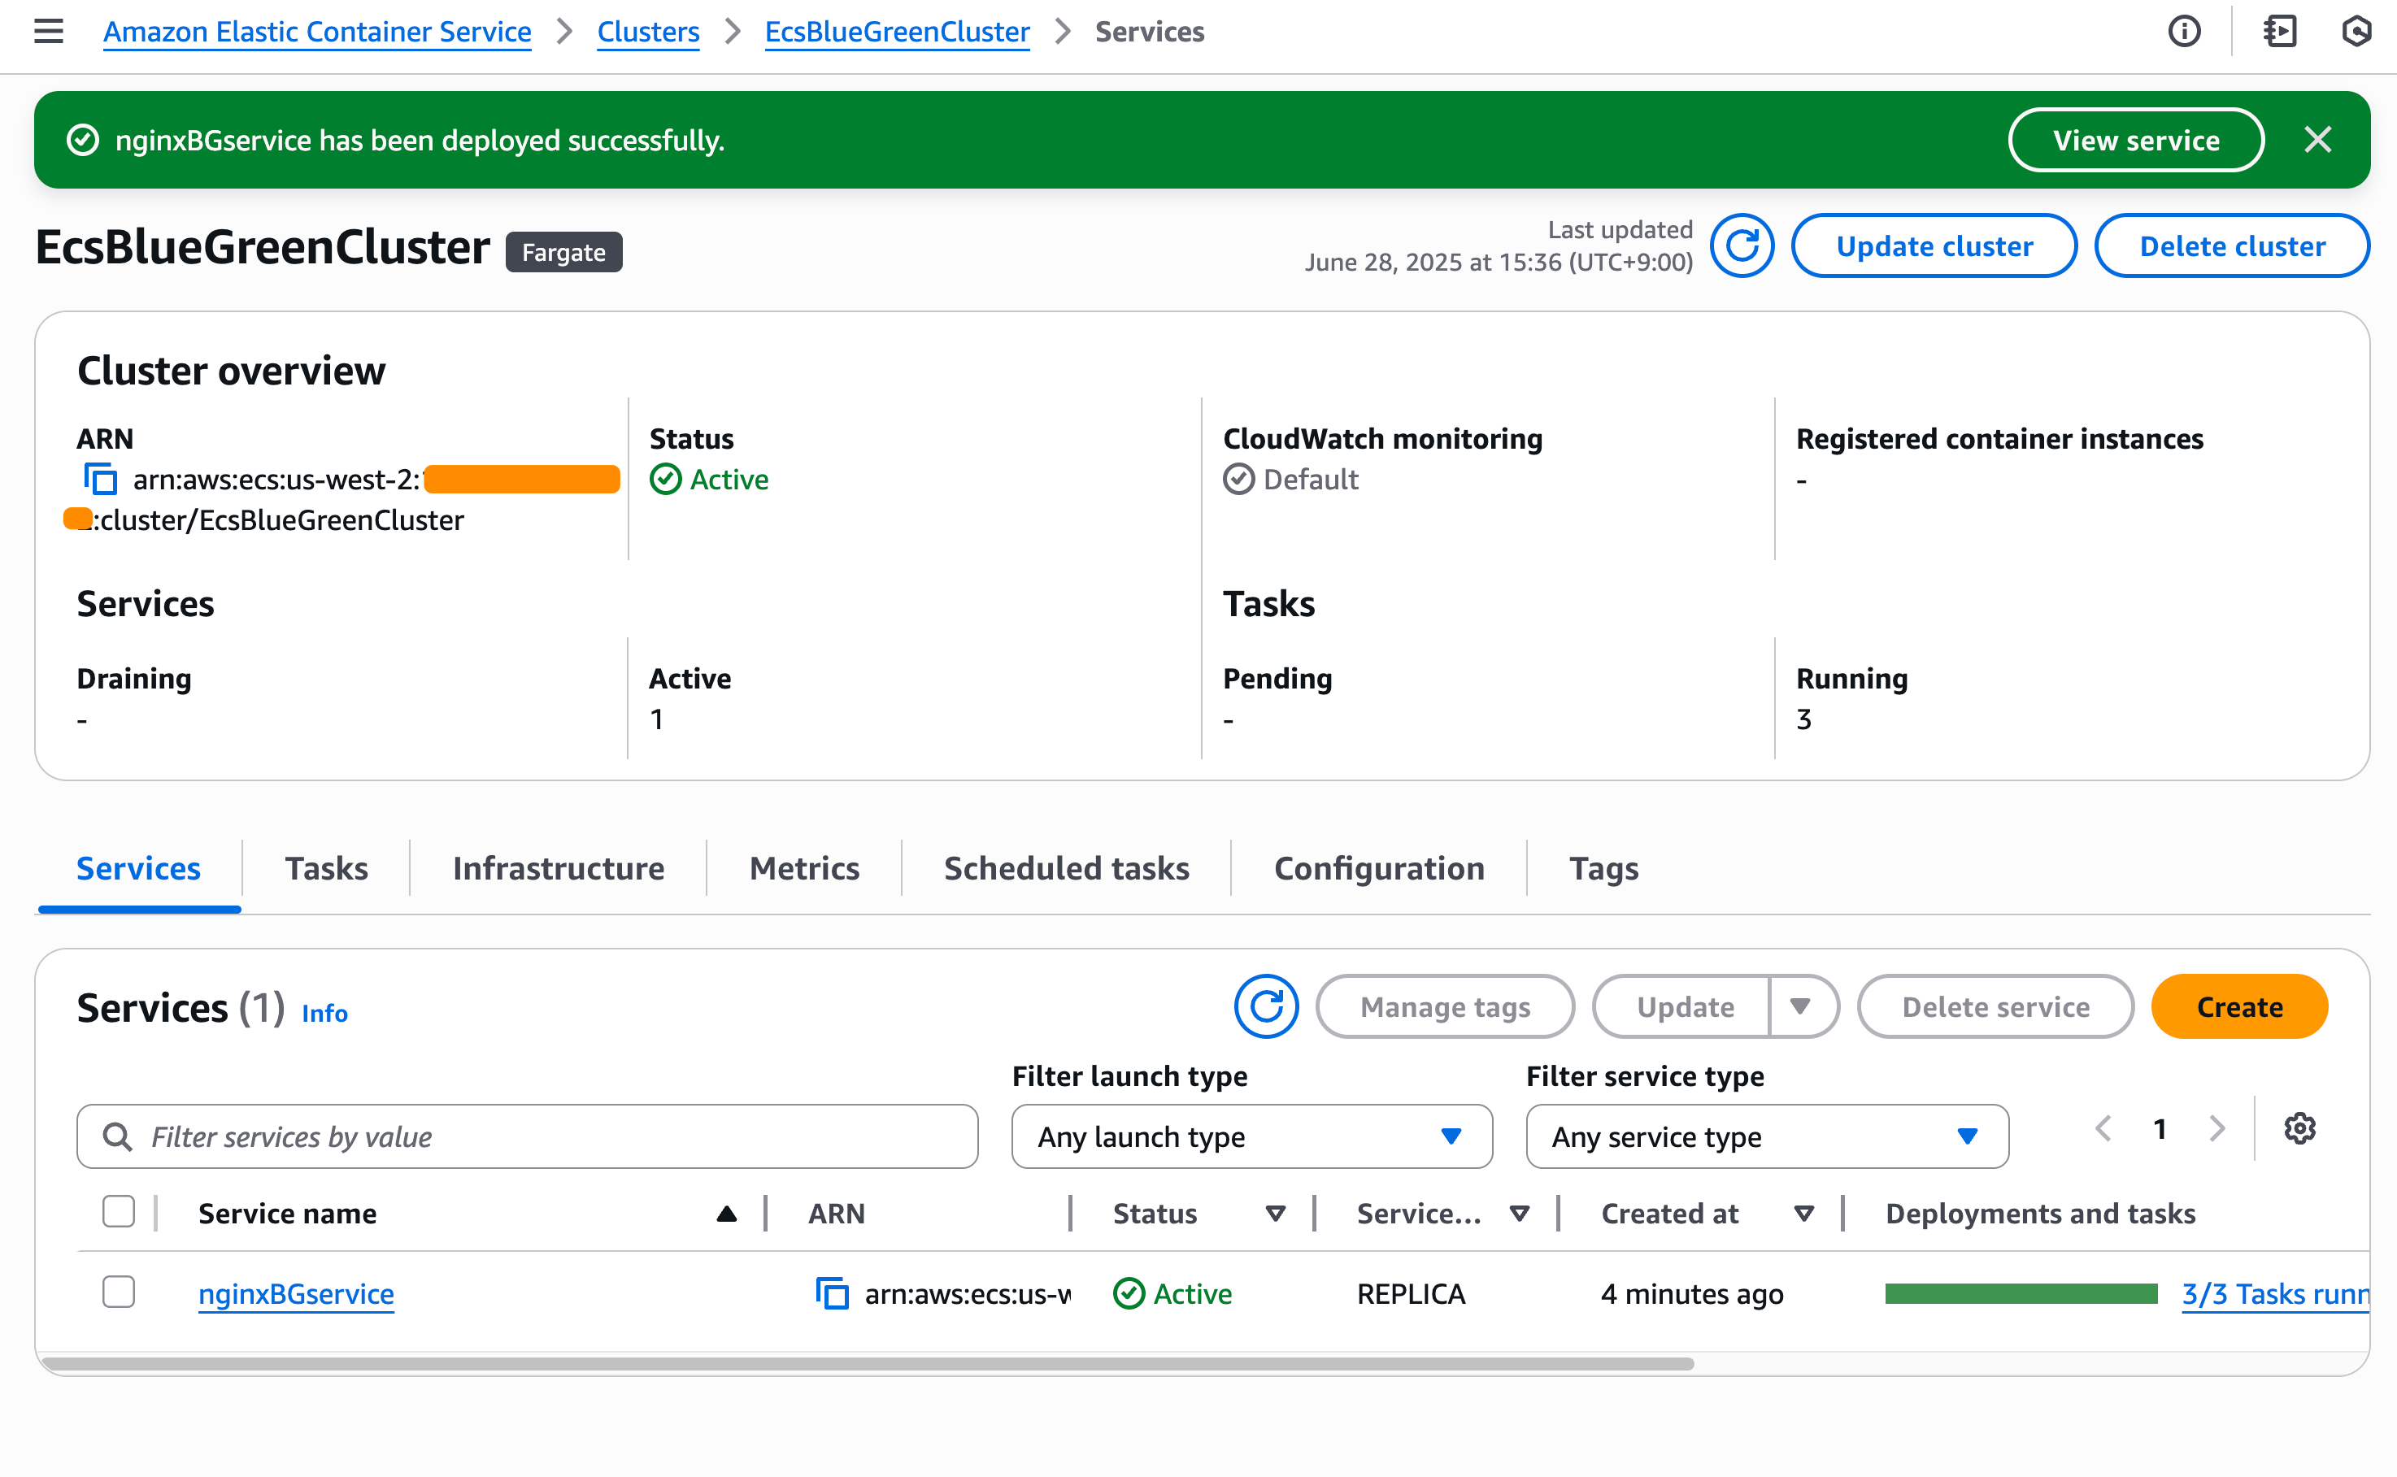Refresh the services list table

pyautogui.click(x=1265, y=1006)
